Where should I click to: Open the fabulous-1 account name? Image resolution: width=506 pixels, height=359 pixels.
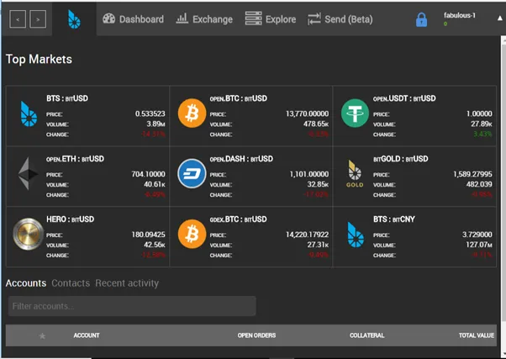(460, 15)
